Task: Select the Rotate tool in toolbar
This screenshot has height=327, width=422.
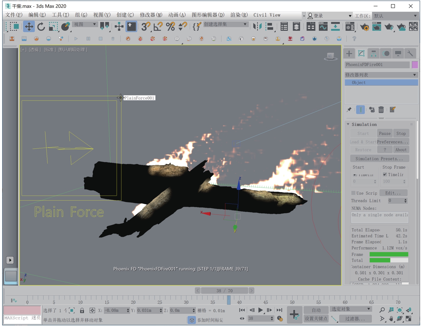Action: [x=41, y=26]
